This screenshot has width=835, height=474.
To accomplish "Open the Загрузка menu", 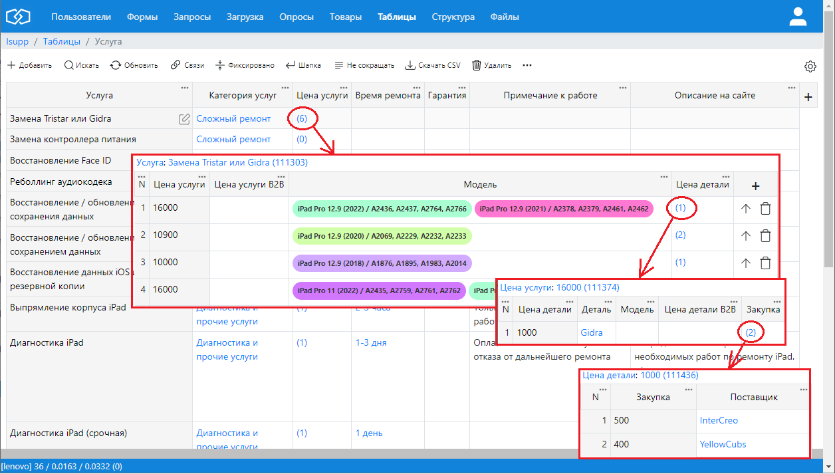I will 245,17.
